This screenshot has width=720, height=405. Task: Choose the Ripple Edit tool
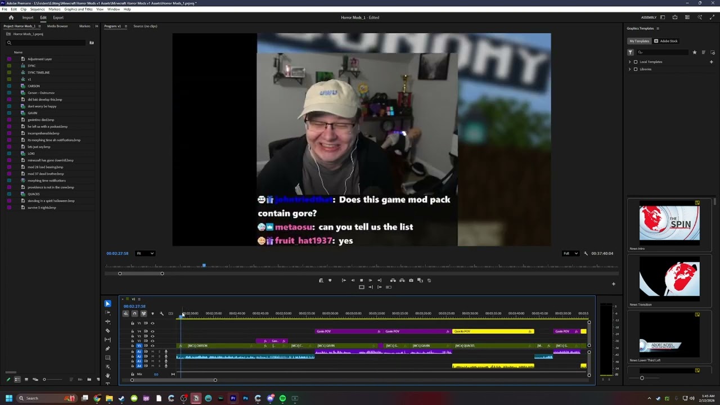[107, 322]
